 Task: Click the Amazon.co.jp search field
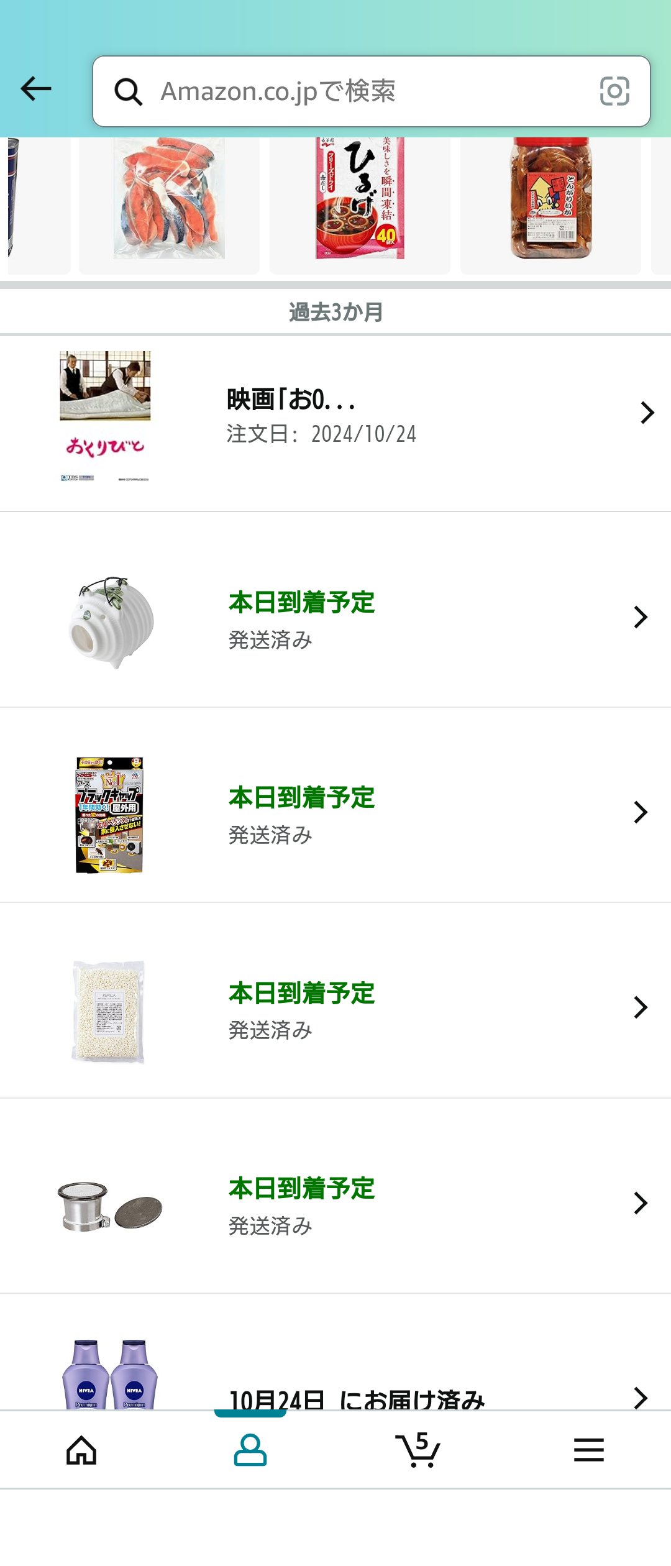[x=367, y=91]
